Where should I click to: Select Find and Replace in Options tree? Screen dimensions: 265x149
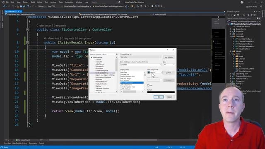click(x=101, y=71)
